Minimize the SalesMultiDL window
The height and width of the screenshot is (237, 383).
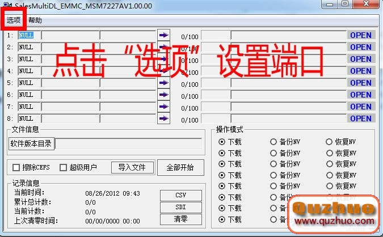point(330,4)
